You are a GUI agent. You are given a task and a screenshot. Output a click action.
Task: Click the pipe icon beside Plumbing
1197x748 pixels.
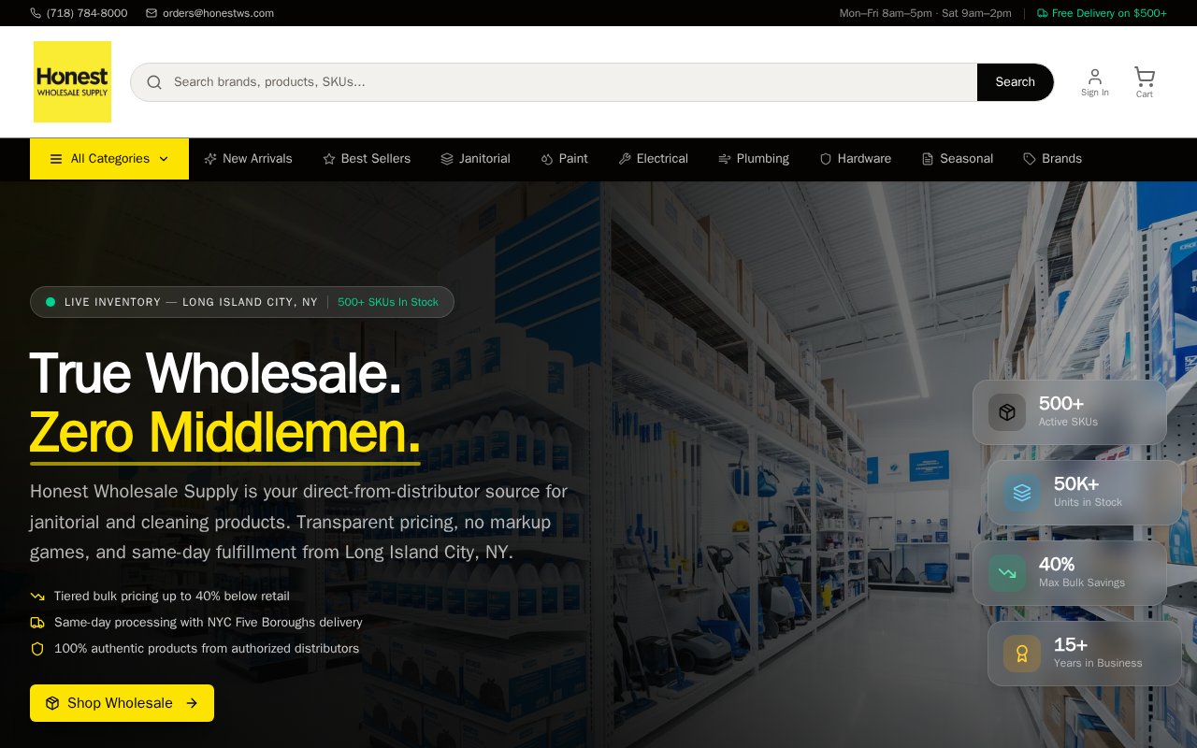725,159
